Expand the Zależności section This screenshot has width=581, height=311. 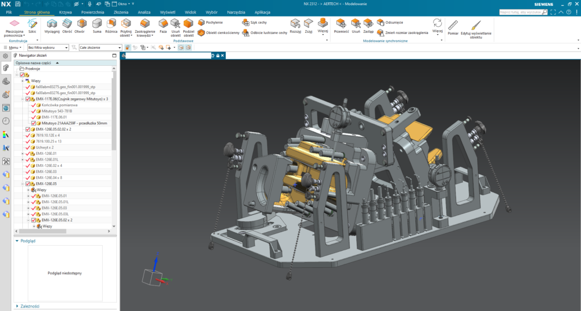tap(17, 306)
